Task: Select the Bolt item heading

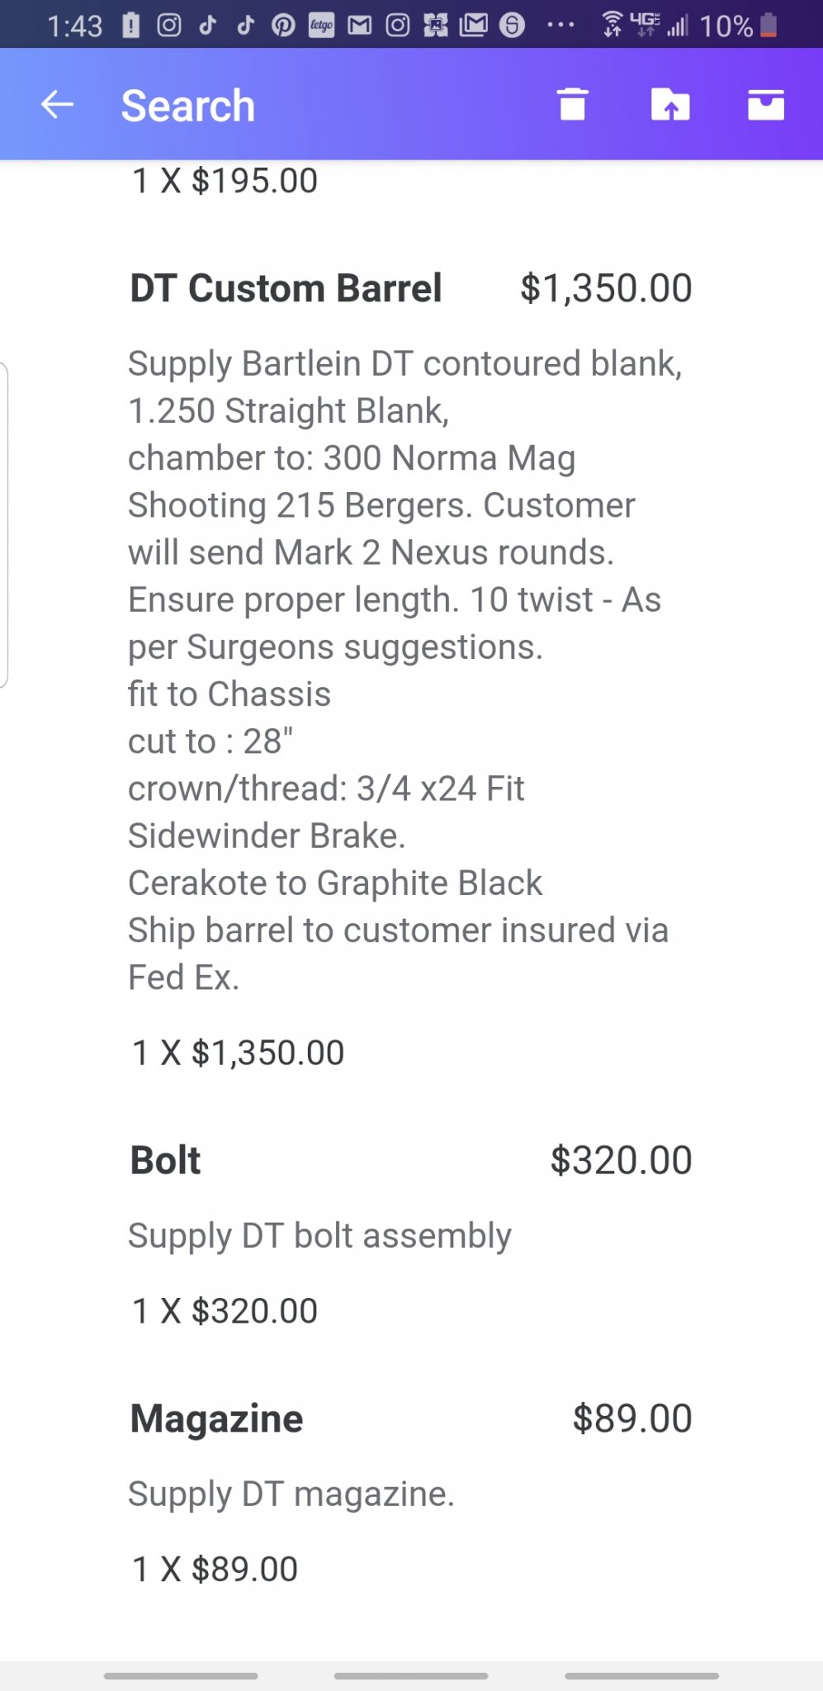Action: point(165,1160)
